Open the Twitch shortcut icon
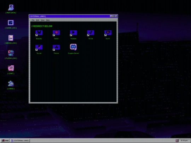Image resolution: width=191 pixels, height=143 pixels. point(56,33)
